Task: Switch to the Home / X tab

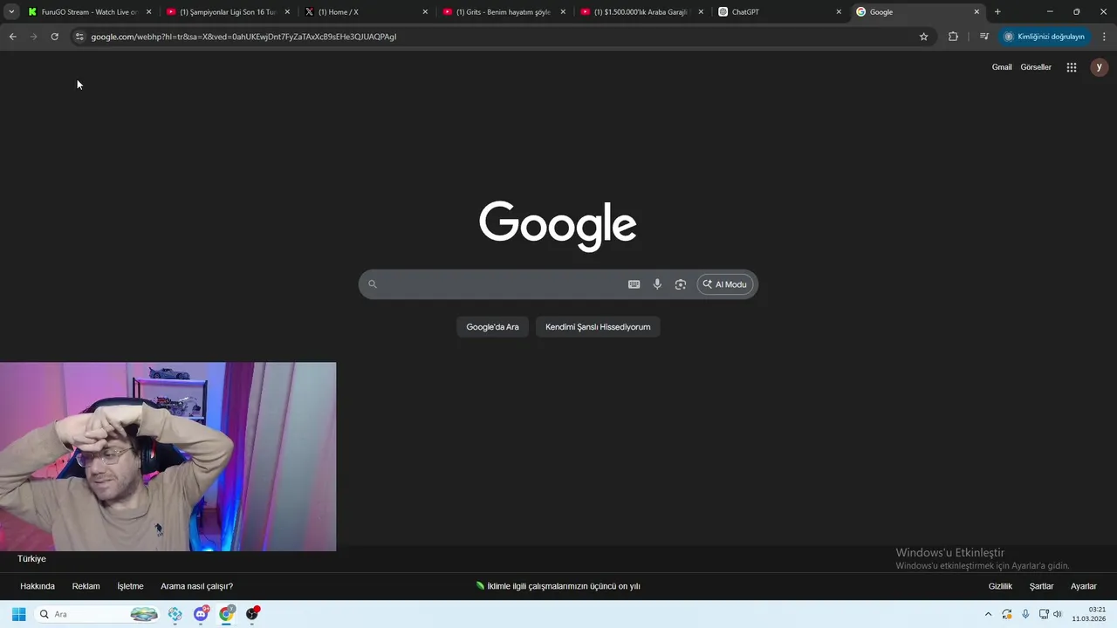Action: coord(366,12)
